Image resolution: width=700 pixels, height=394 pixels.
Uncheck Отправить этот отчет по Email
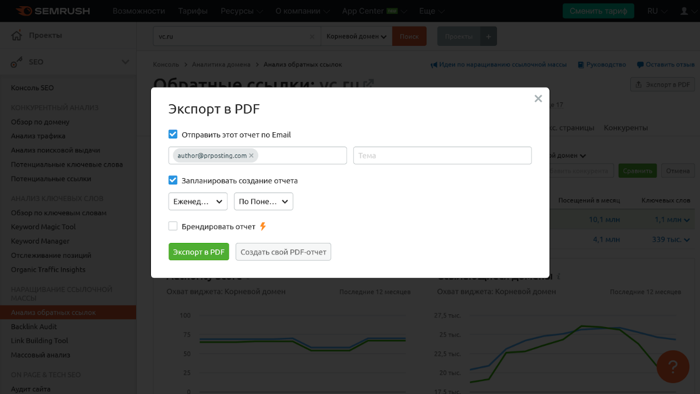coord(173,134)
